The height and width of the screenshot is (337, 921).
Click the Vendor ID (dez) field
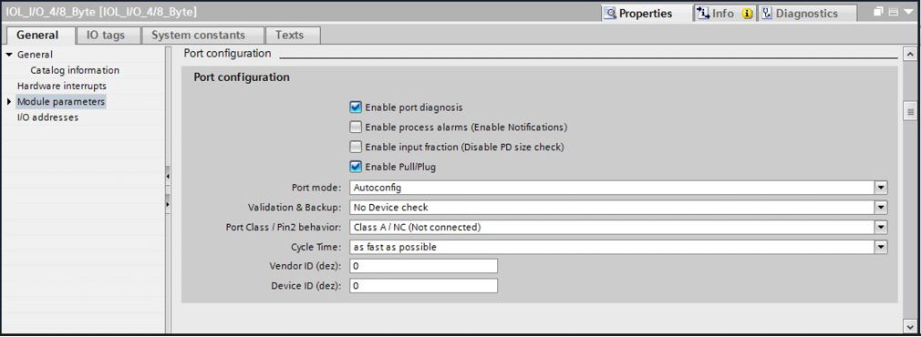click(x=423, y=266)
